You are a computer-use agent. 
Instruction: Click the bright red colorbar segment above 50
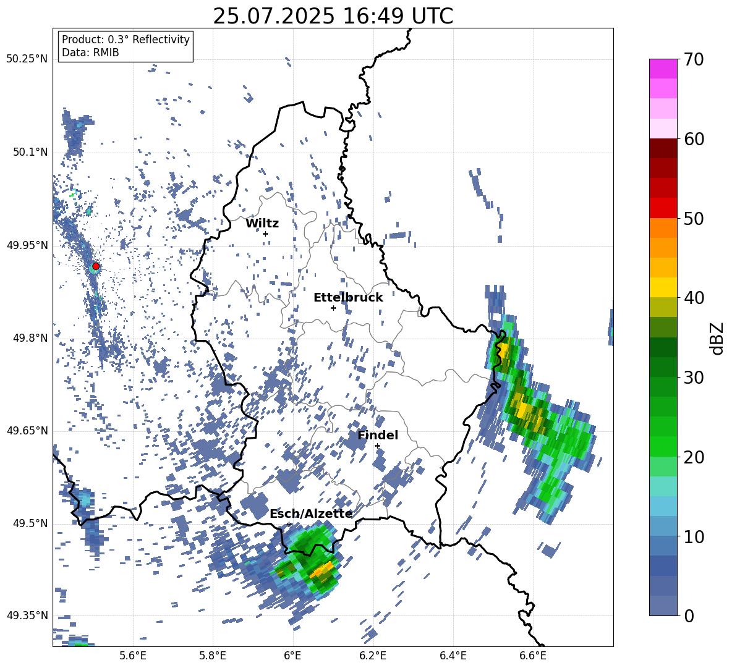pos(663,208)
